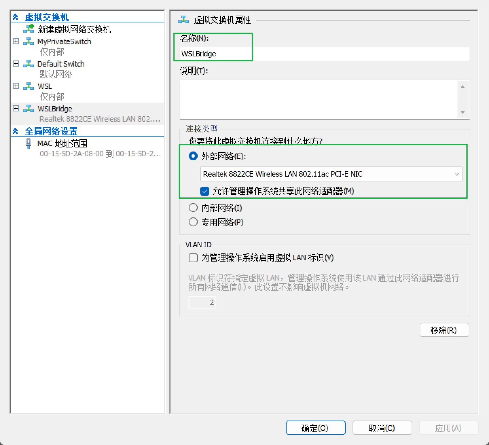Click the 虚拟交换机属性 header icon

point(183,19)
